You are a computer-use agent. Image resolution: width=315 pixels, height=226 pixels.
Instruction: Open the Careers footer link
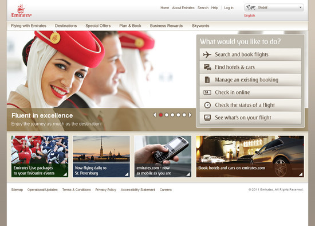(166, 190)
